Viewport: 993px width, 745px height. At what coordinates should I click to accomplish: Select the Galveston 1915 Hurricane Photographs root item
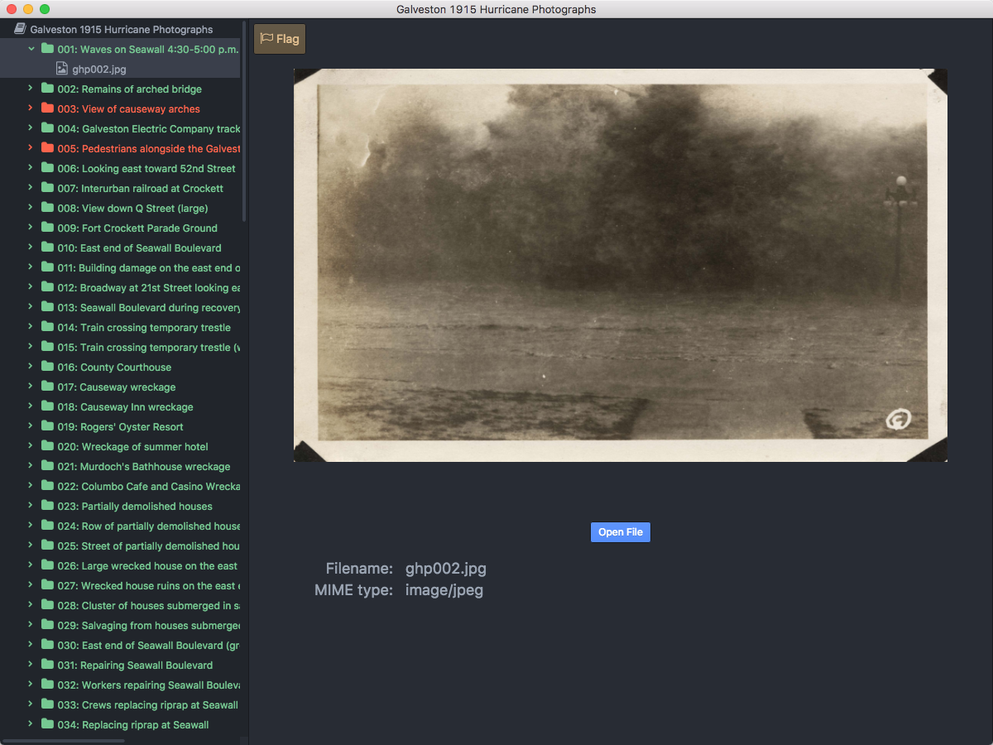[121, 29]
